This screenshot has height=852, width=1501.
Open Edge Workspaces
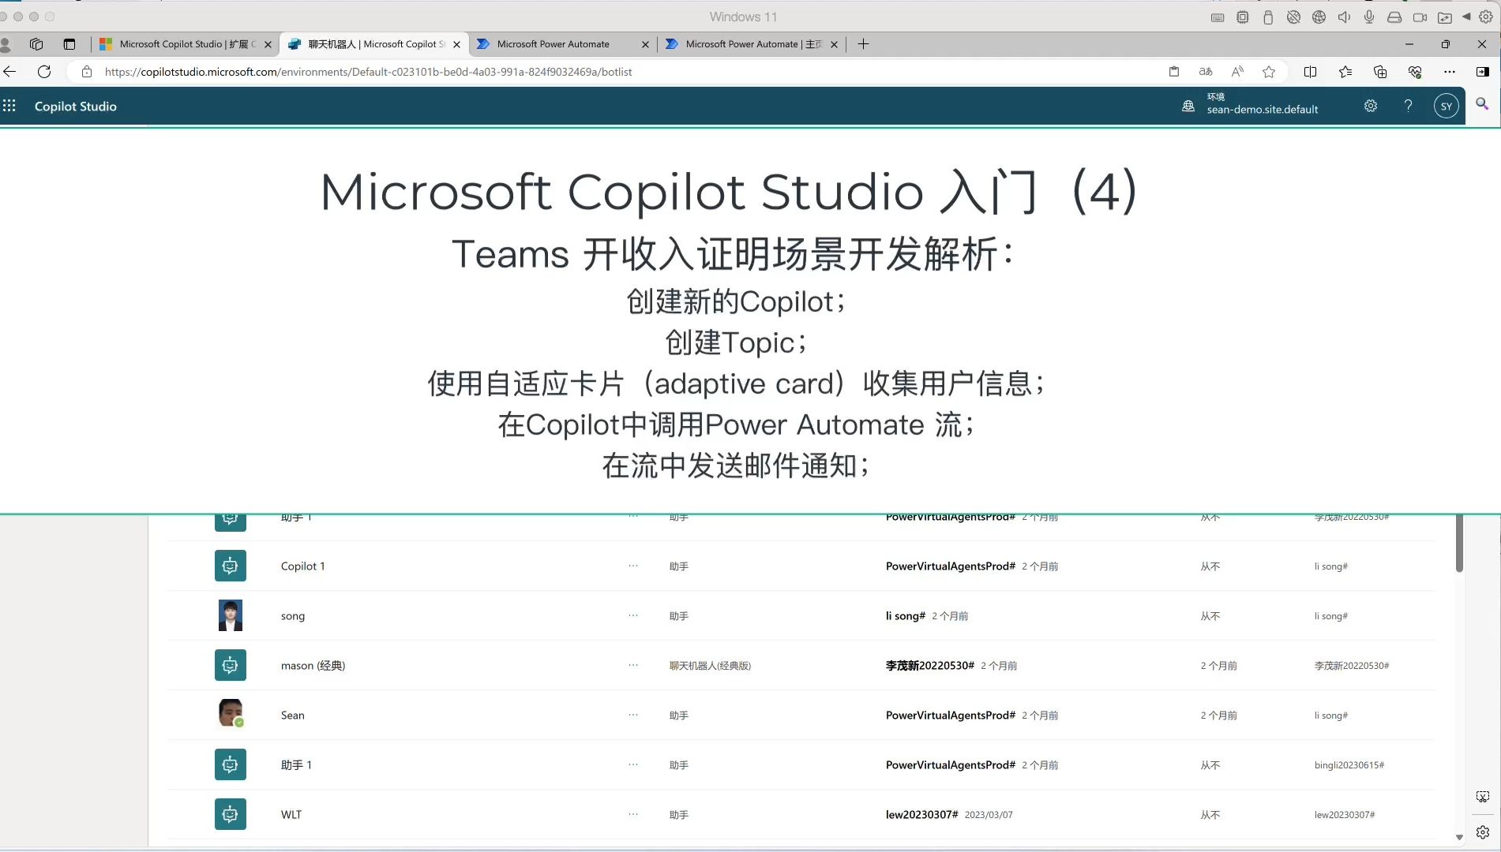(36, 44)
